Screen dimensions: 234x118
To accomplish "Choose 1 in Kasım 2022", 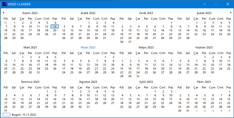I will click(x=15, y=23).
